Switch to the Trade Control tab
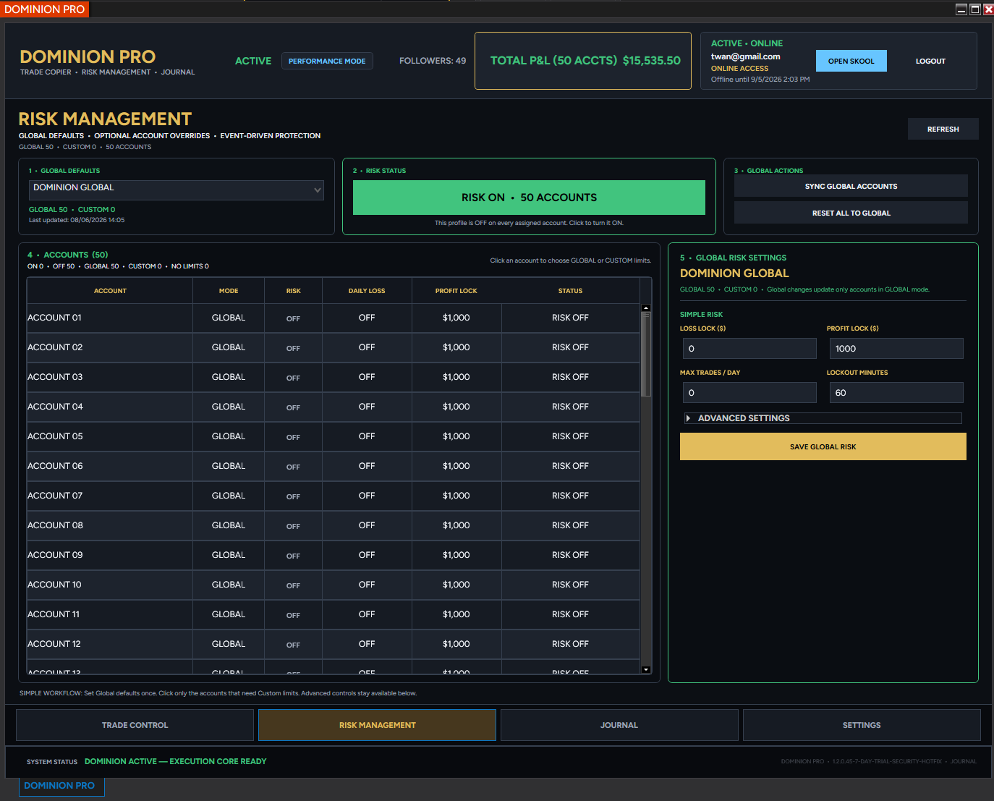 [x=135, y=725]
